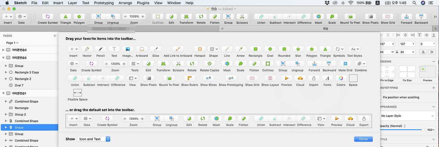Select the Text tool icon in the palette
Viewport: 439px width, 147px height.
(114, 49)
